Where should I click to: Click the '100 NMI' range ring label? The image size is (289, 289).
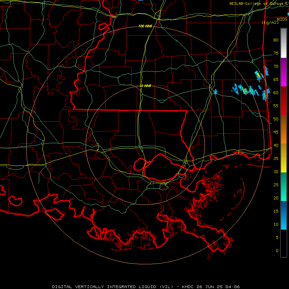click(145, 26)
